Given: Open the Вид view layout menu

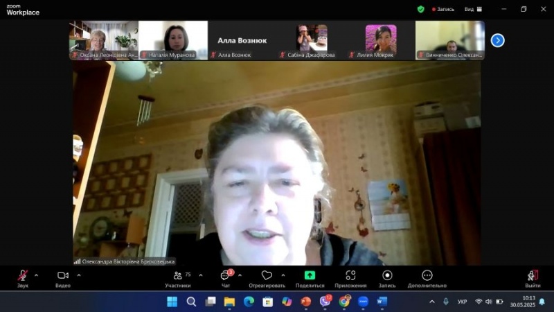Looking at the screenshot, I should click(472, 9).
